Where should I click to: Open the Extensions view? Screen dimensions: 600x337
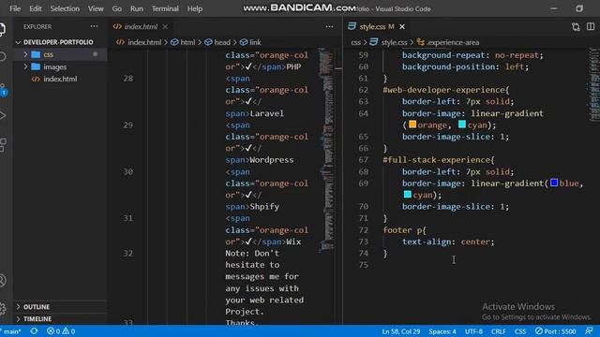pos(3,145)
